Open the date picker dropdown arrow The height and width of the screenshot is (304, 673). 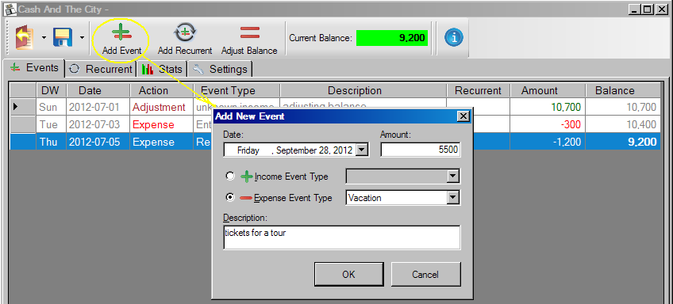(361, 150)
